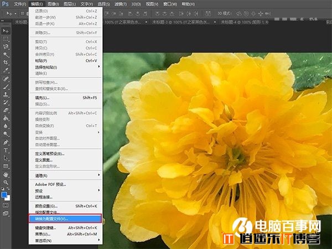The width and height of the screenshot is (332, 249).
Task: Select the Blur tool
Action: coord(6,126)
